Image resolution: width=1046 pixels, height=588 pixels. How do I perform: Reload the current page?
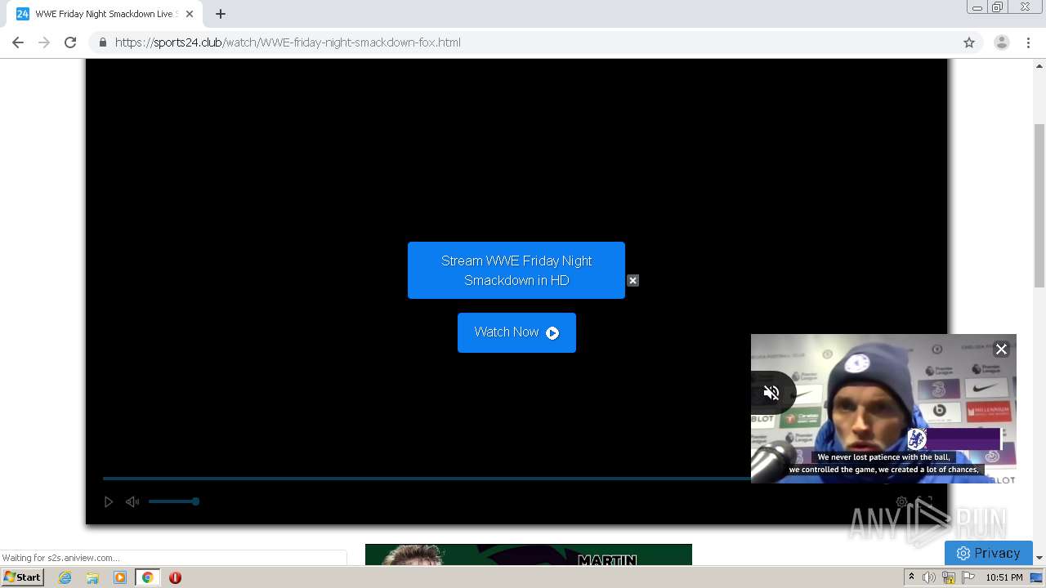[70, 42]
